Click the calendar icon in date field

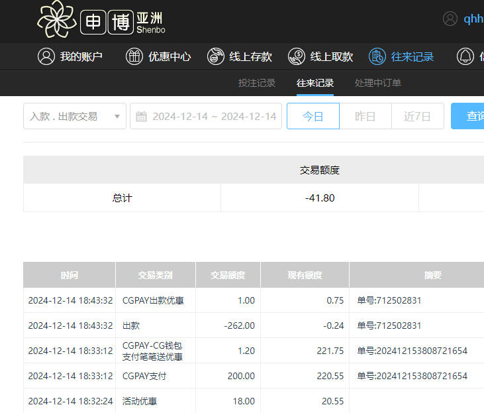[x=141, y=117]
